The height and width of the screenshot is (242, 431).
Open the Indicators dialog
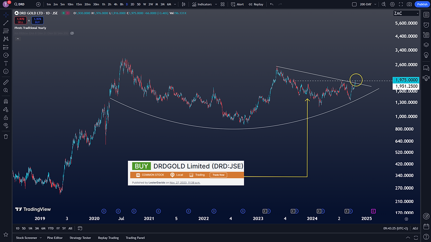(x=202, y=4)
